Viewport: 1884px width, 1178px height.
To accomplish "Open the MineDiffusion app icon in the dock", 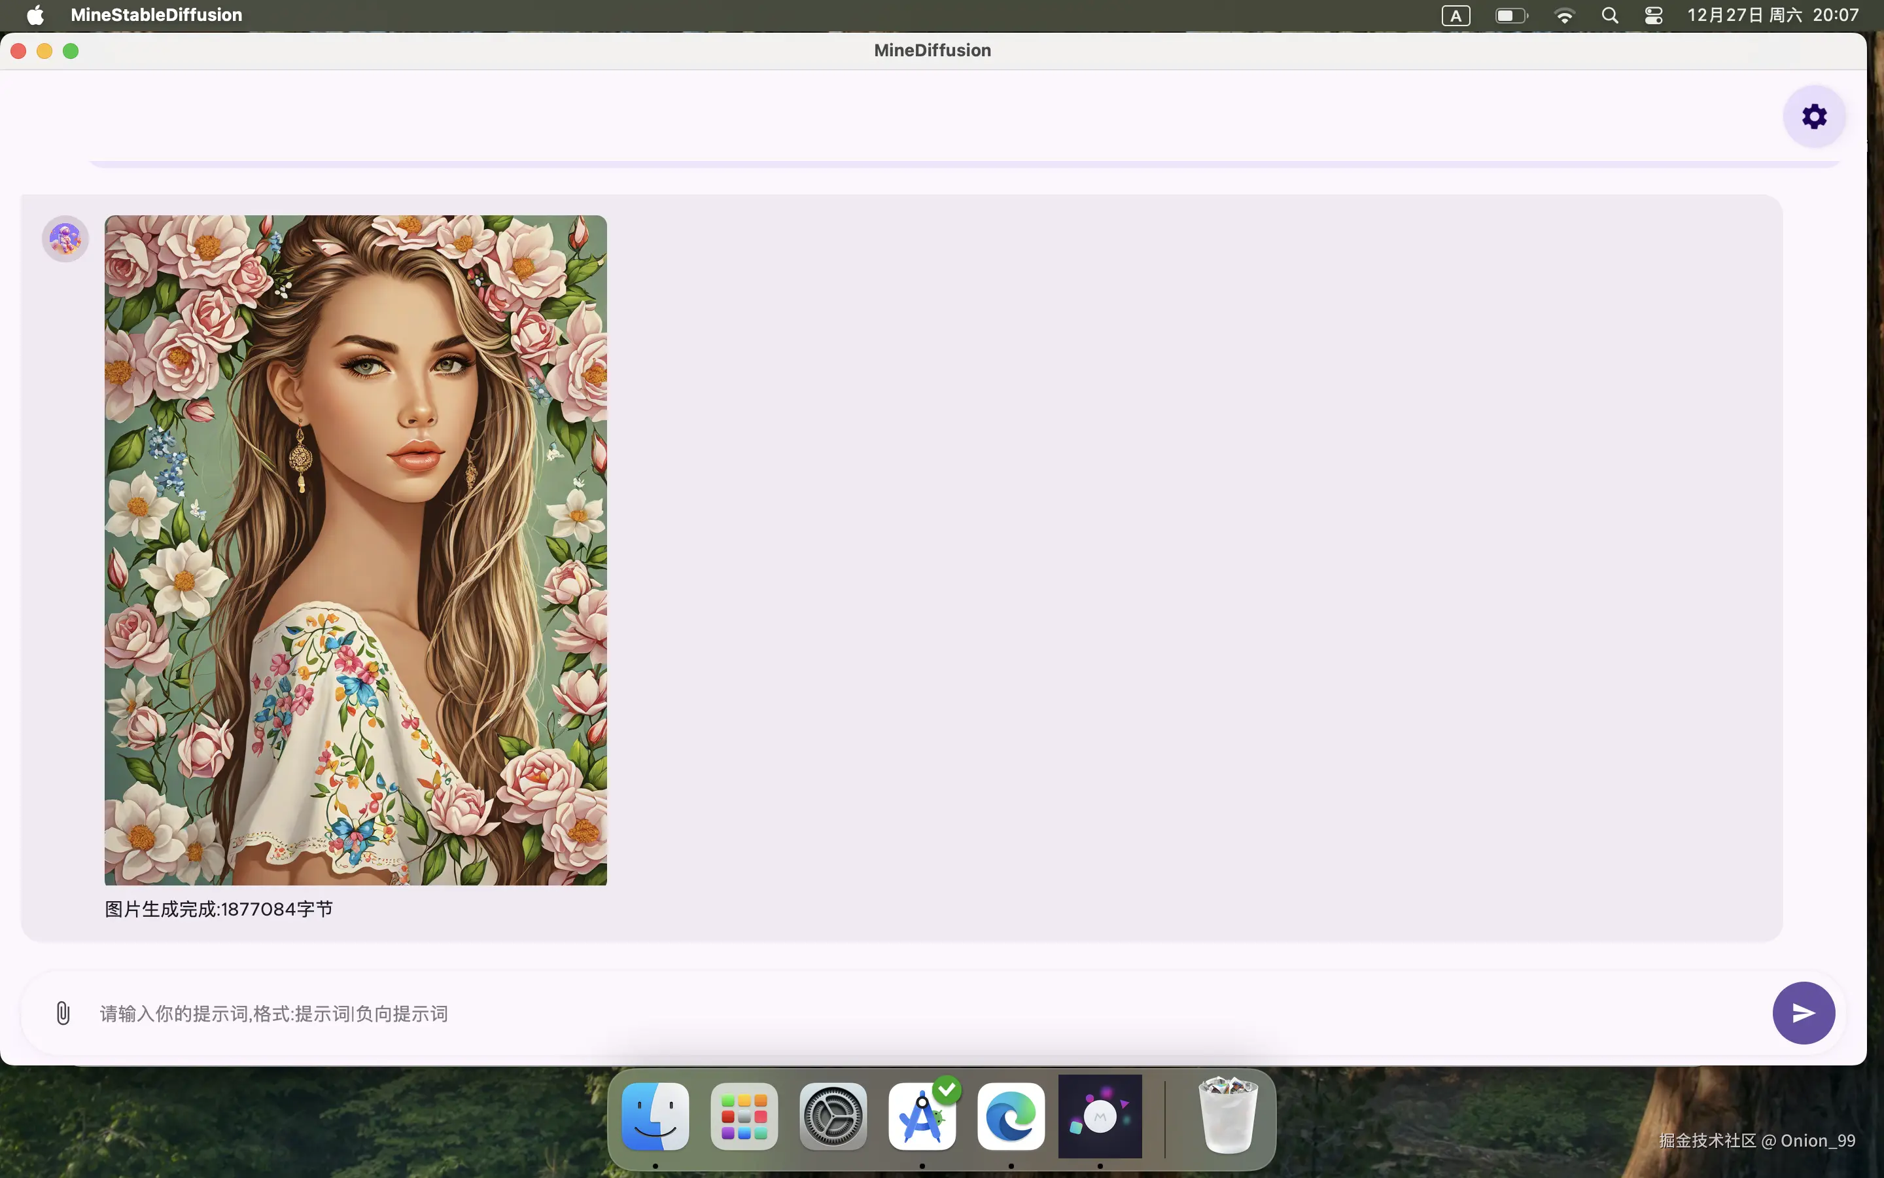I will 1099,1116.
